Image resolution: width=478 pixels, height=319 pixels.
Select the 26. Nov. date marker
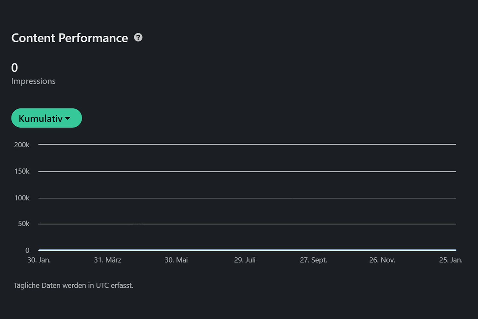[x=382, y=260]
